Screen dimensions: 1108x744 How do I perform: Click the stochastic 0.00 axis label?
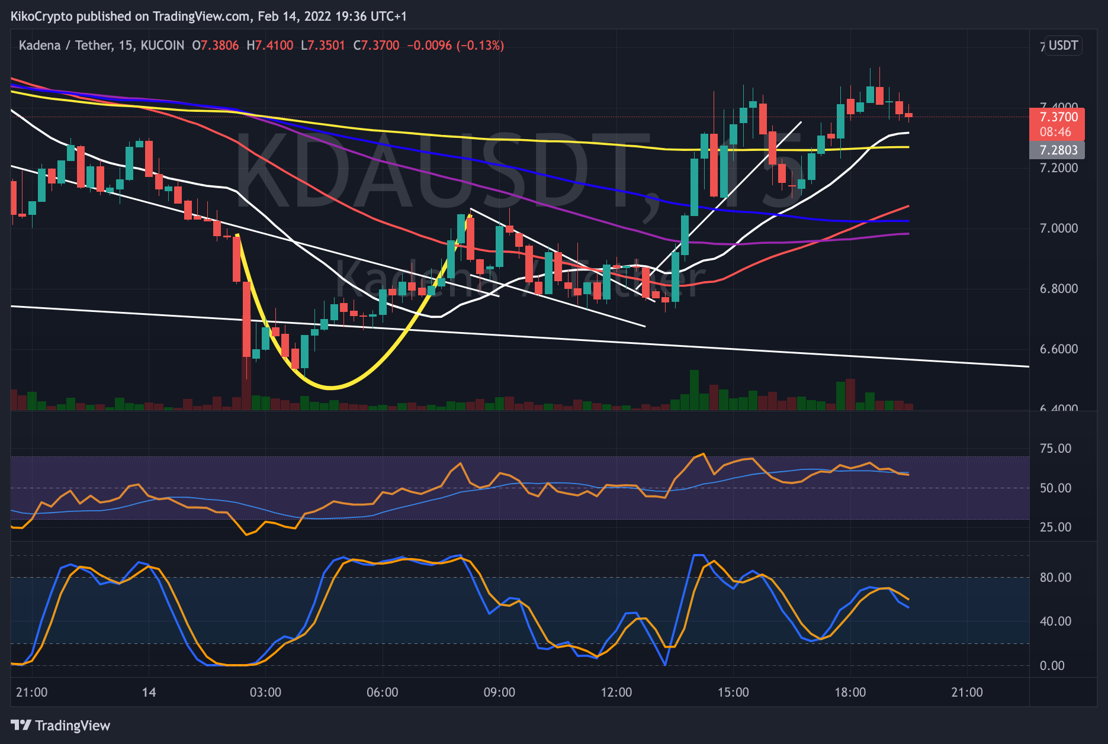click(1052, 665)
